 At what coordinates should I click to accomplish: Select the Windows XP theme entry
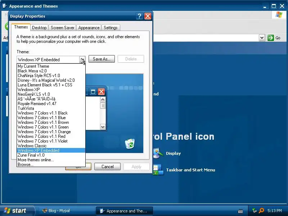[x=51, y=90]
